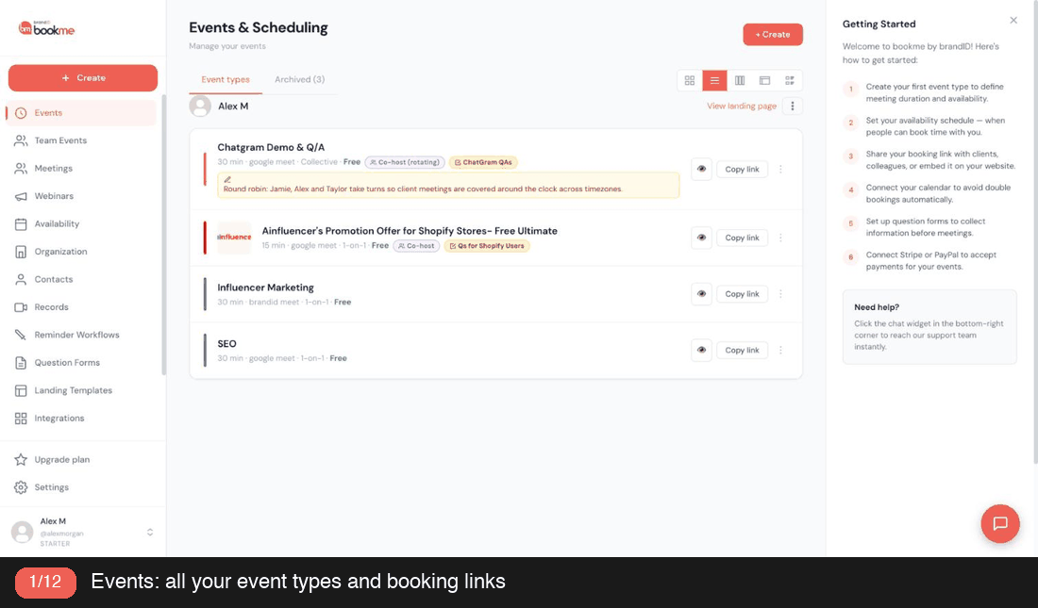This screenshot has width=1038, height=608.
Task: Switch to Event types tab
Action: pyautogui.click(x=226, y=79)
